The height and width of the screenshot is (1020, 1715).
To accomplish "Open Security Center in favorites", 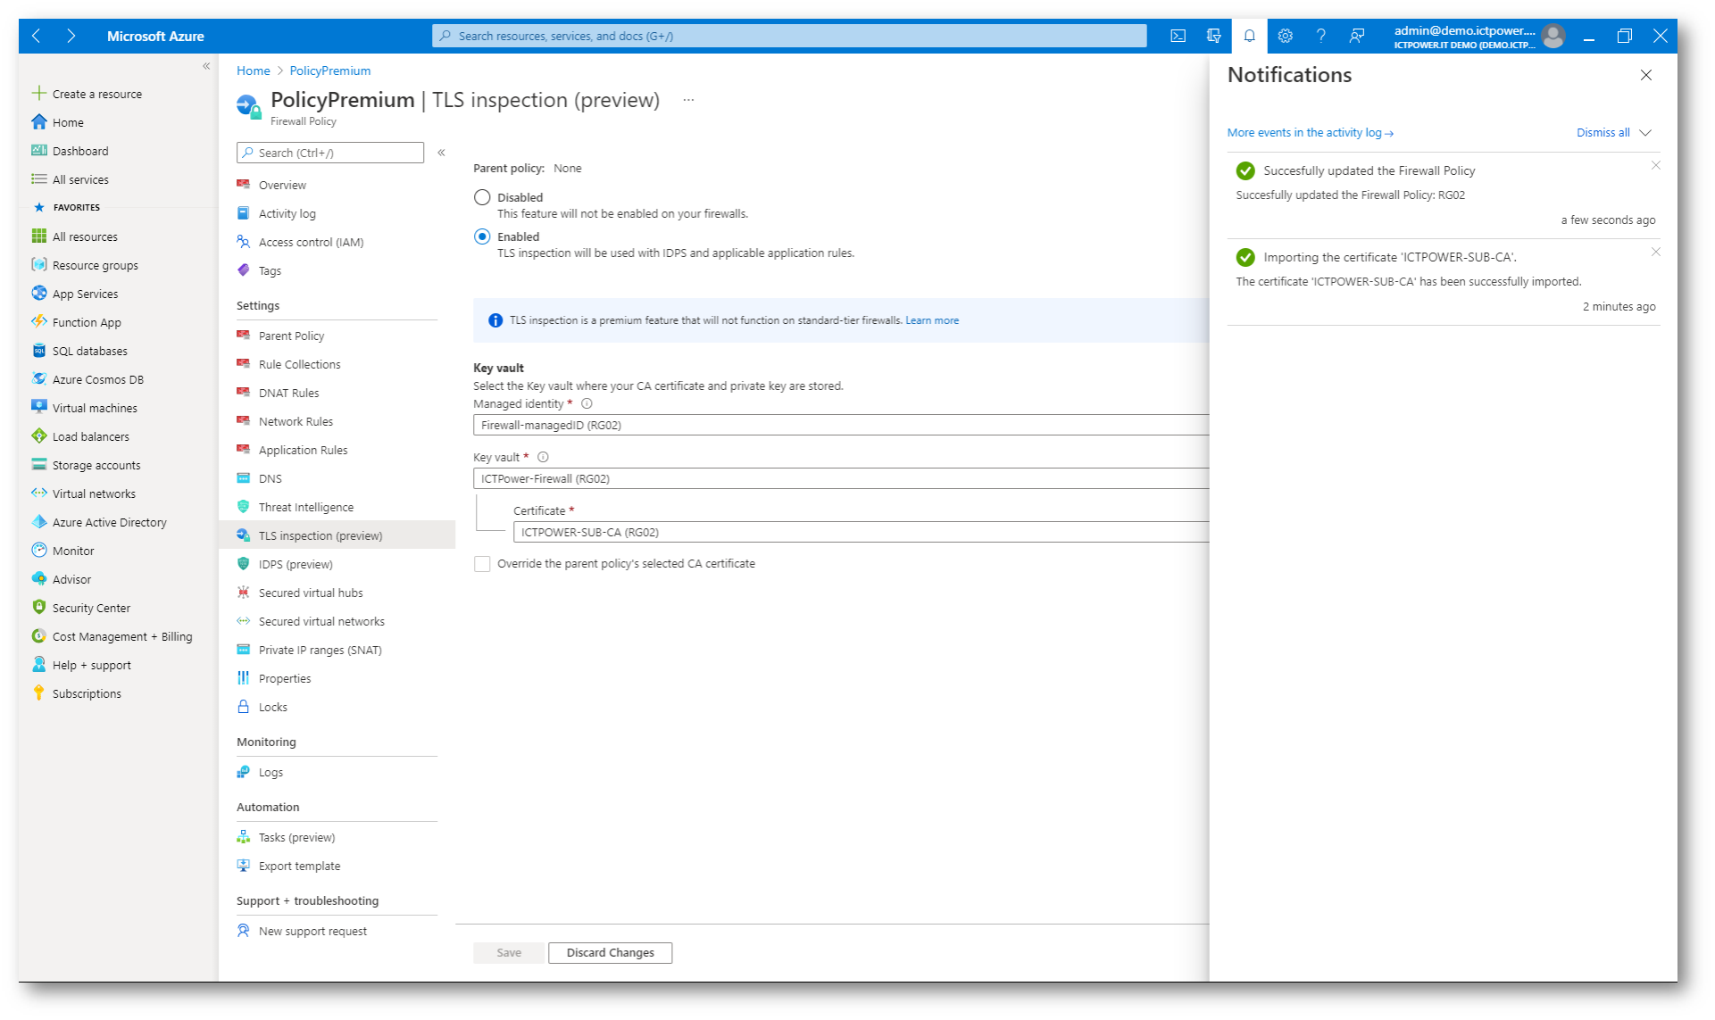I will [91, 608].
